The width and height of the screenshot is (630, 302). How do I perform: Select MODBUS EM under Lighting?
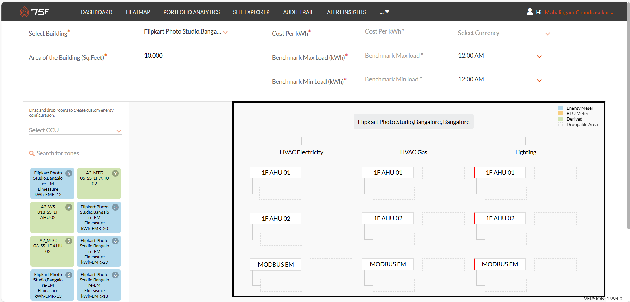(x=500, y=264)
